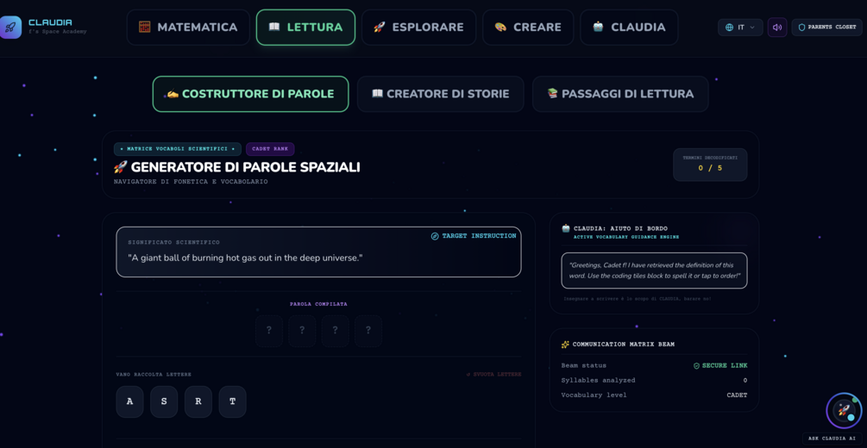Open the IT language dropdown
Viewport: 867px width, 448px height.
[x=740, y=27]
